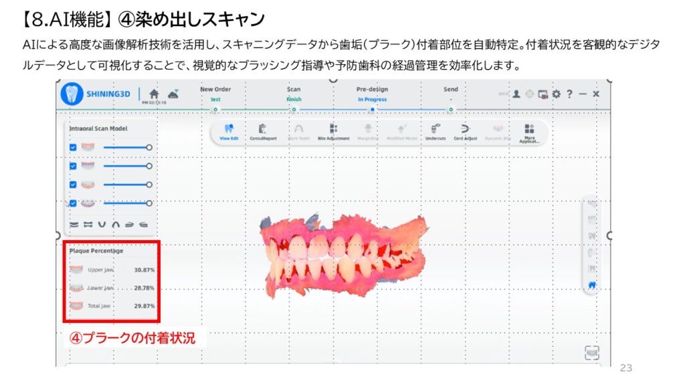
Task: Switch to the Send workflow step
Action: pos(451,94)
